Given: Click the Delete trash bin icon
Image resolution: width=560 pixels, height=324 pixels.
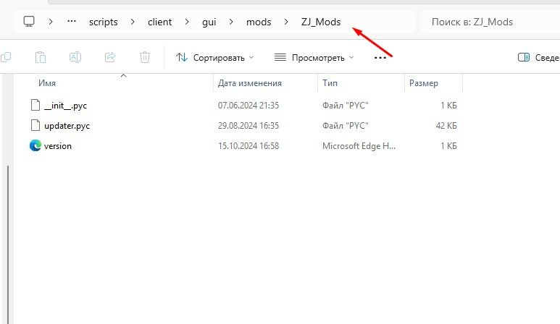Looking at the screenshot, I should tap(145, 57).
